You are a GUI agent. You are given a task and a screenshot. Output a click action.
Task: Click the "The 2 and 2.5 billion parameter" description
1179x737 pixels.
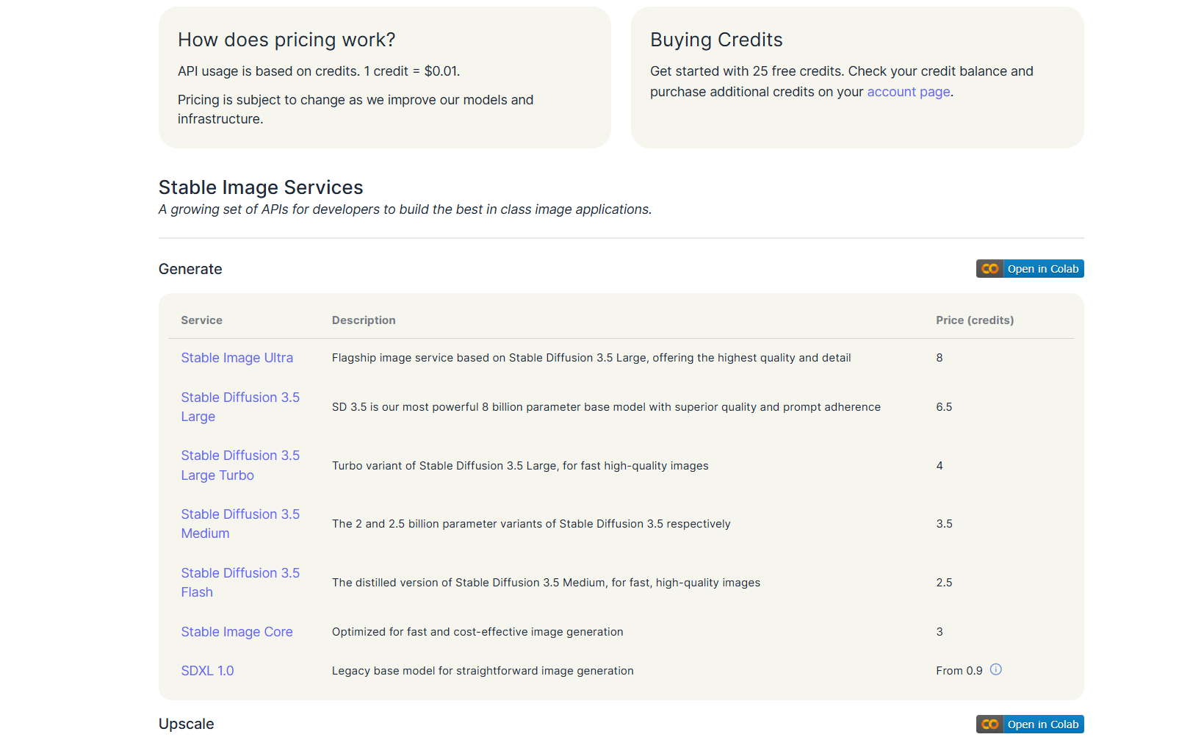531,524
